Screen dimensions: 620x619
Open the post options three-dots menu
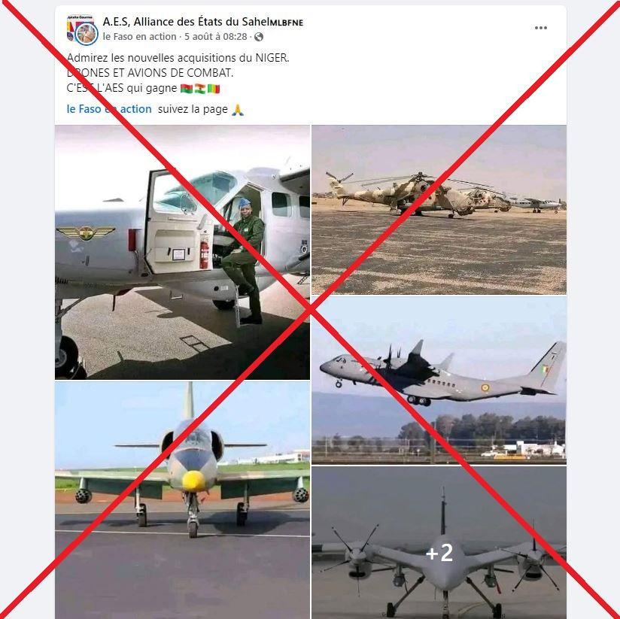click(540, 28)
